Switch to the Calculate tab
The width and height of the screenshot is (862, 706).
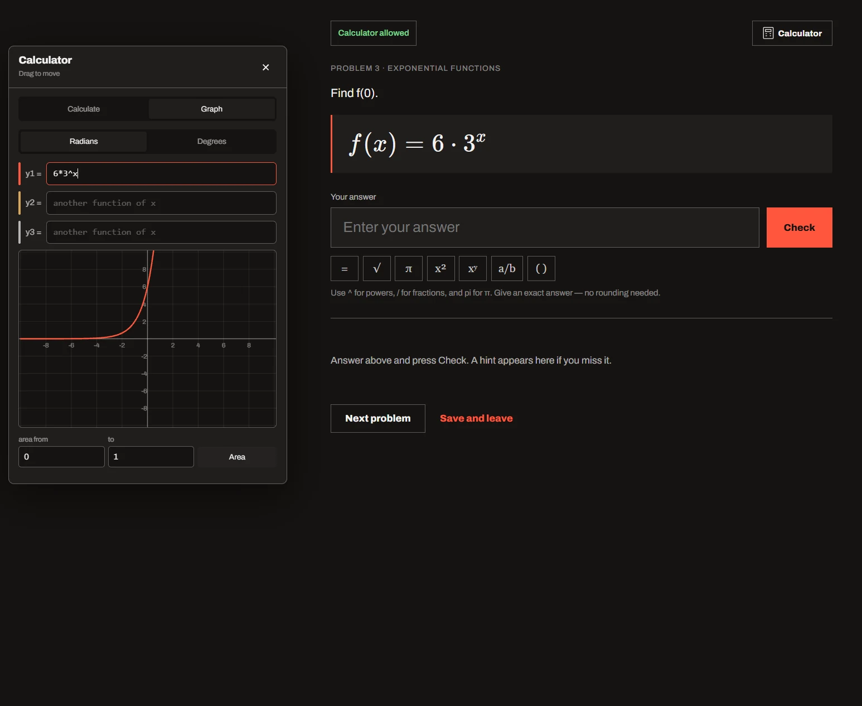(84, 109)
